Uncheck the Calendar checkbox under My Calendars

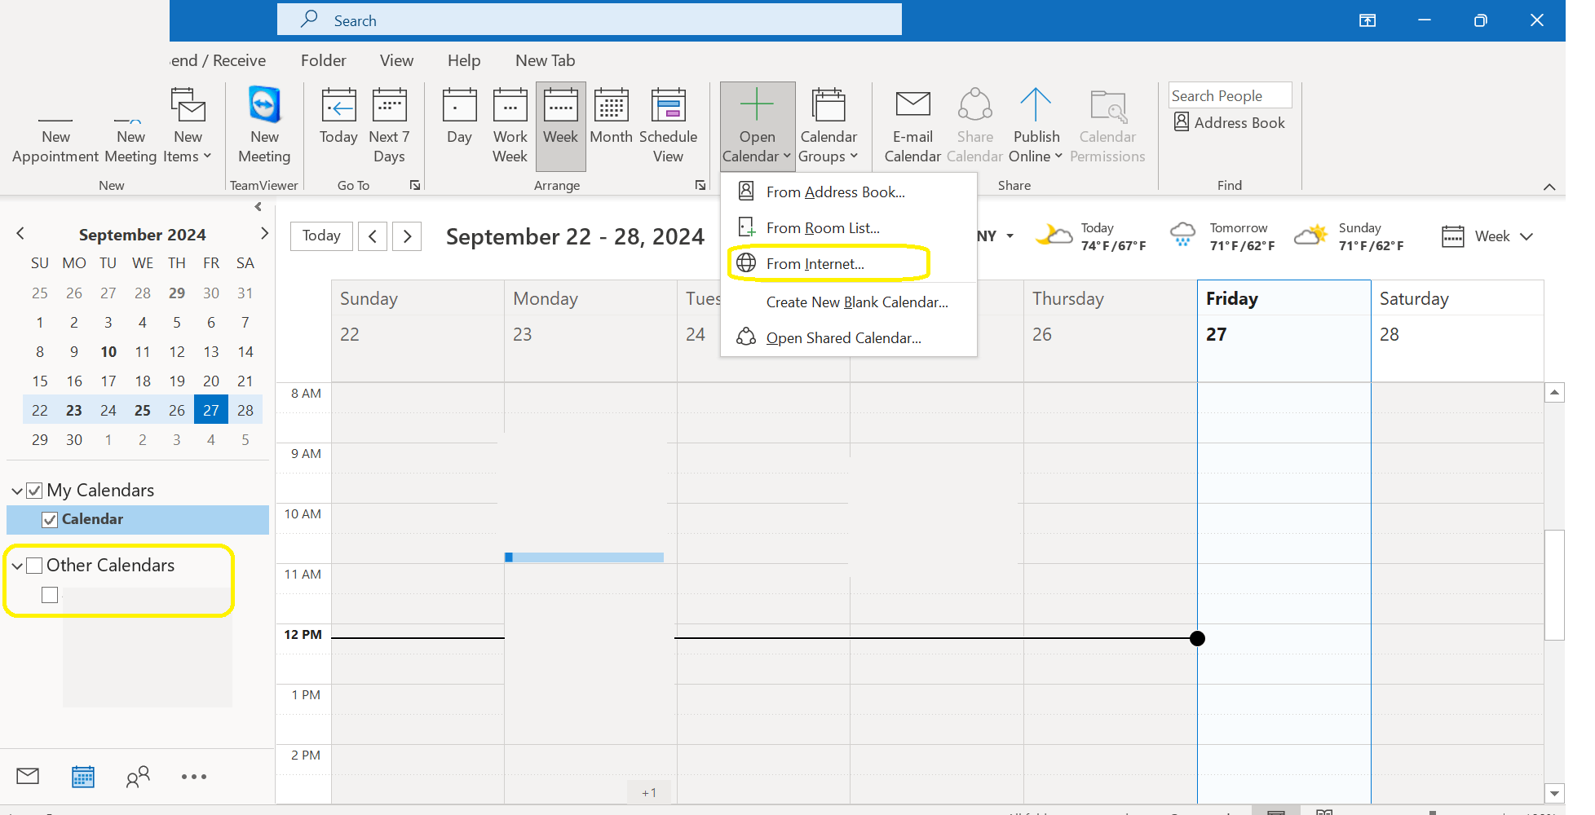(x=50, y=519)
